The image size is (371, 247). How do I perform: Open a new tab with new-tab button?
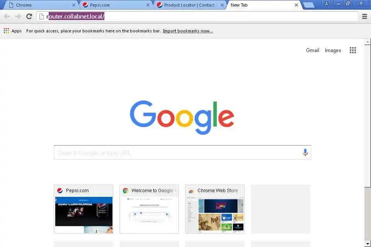pyautogui.click(x=309, y=5)
